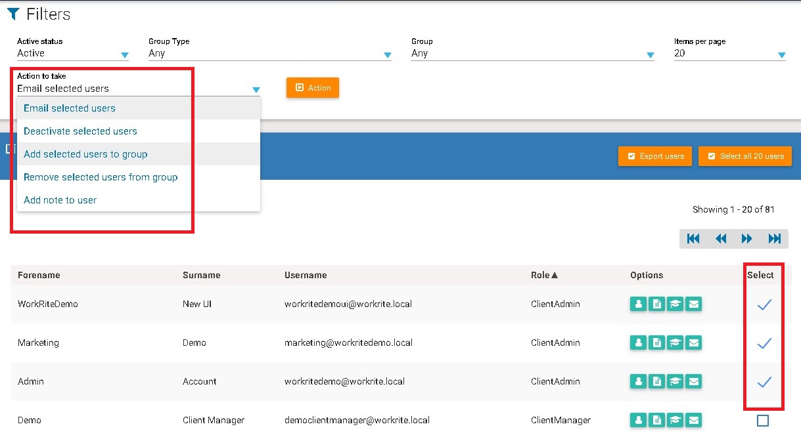Deselect the Marketing user checkmark
Screen dimensions: 801x439
[764, 343]
